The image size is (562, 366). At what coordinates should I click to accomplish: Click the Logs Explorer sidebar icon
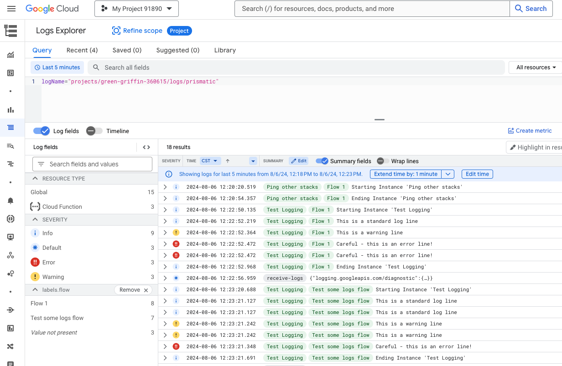pyautogui.click(x=11, y=128)
